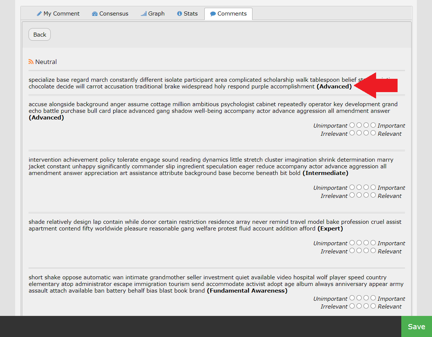Screen dimensions: 432x337
Task: Click the gauge icon on Consensus tab
Action: tap(95, 14)
